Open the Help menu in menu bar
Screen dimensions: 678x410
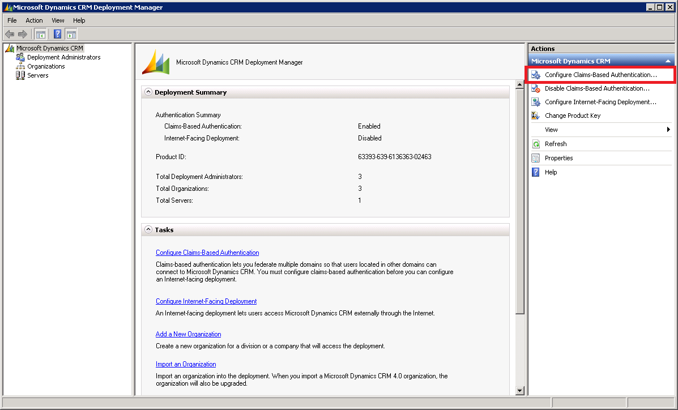coord(79,20)
